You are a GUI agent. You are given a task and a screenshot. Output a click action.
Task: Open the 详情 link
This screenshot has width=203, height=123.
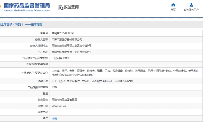[54, 118]
